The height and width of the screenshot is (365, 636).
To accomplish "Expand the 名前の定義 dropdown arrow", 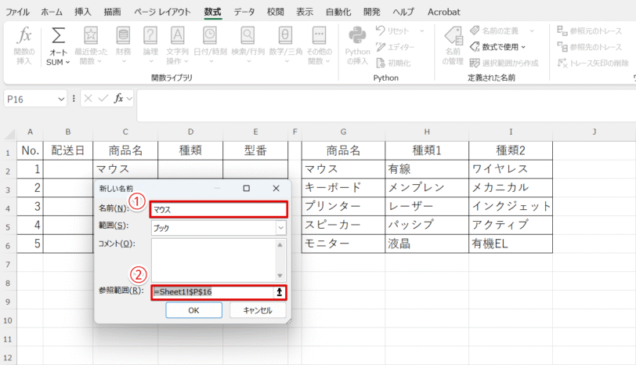I will [x=532, y=31].
